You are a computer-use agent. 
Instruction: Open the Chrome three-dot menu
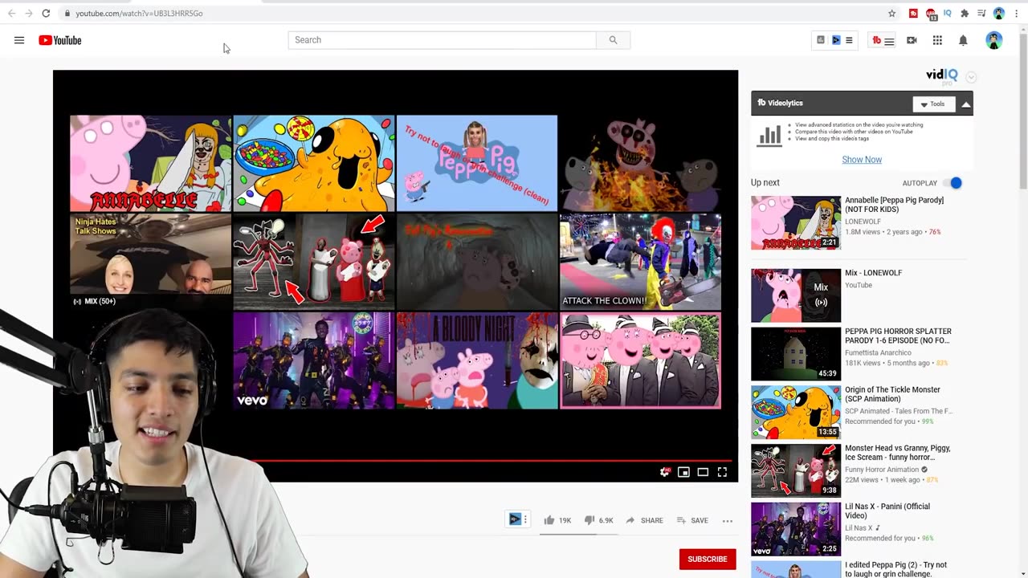pos(1016,14)
